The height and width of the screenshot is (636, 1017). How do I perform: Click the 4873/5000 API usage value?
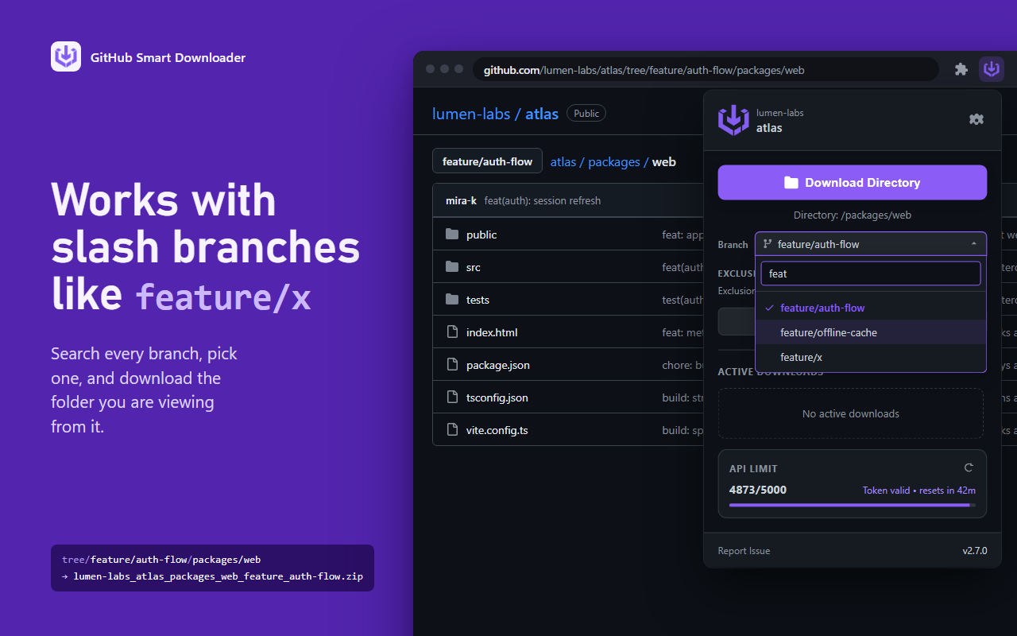coord(758,490)
